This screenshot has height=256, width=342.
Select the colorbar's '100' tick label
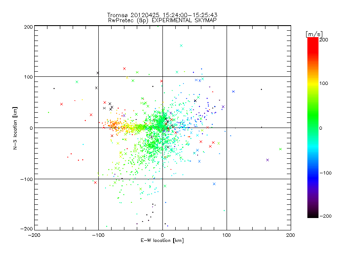[x=324, y=83]
